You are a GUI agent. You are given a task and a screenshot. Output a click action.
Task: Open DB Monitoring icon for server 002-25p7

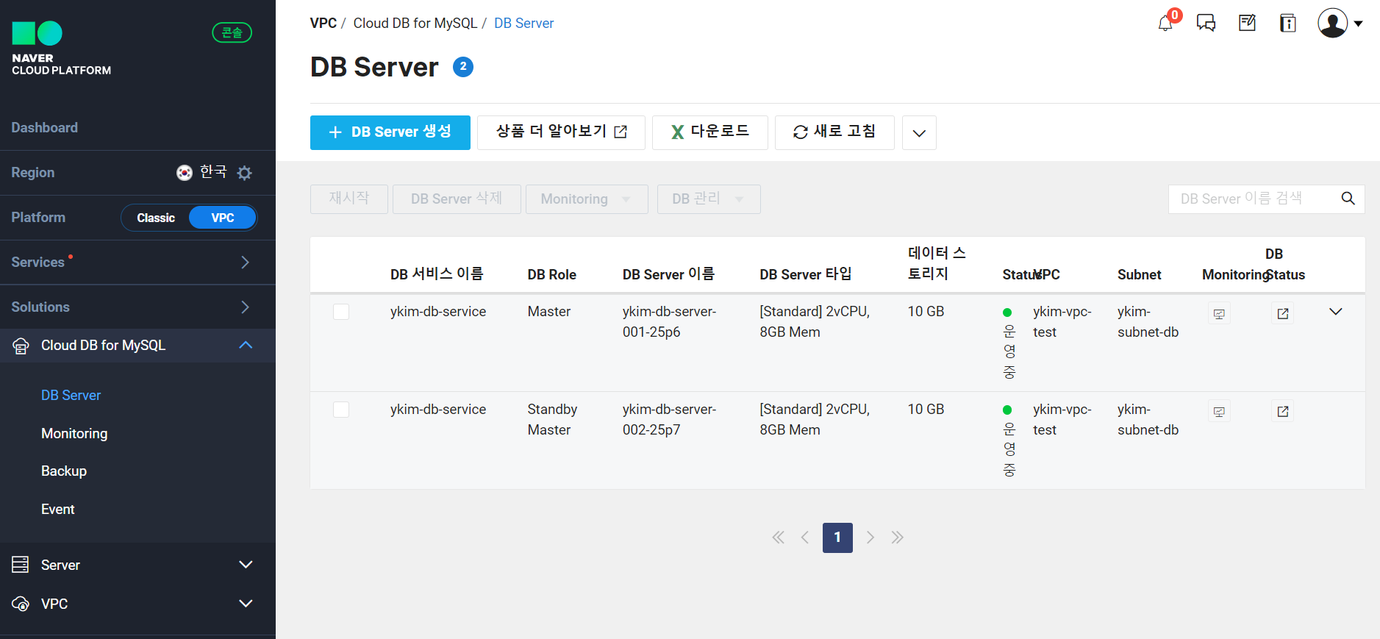(x=1219, y=412)
